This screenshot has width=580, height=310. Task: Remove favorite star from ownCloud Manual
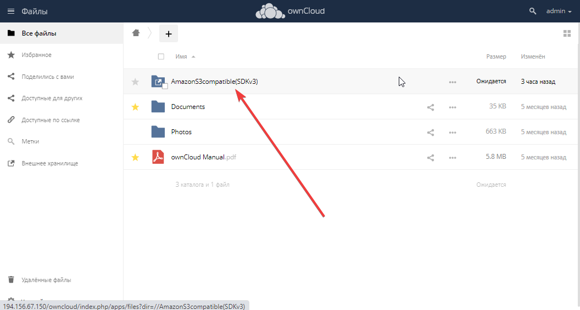click(x=135, y=158)
